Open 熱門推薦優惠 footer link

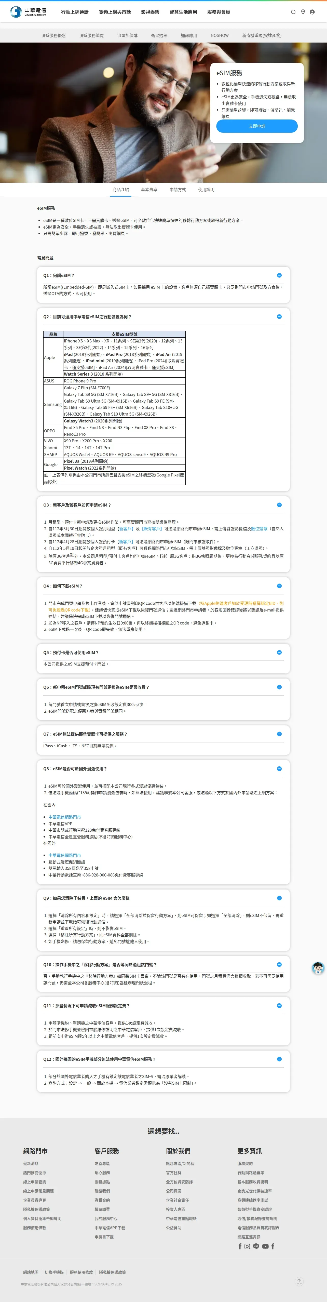tap(34, 1173)
